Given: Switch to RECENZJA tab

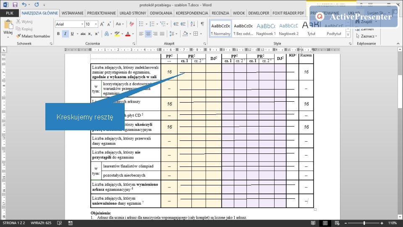Looking at the screenshot, I should (x=220, y=13).
